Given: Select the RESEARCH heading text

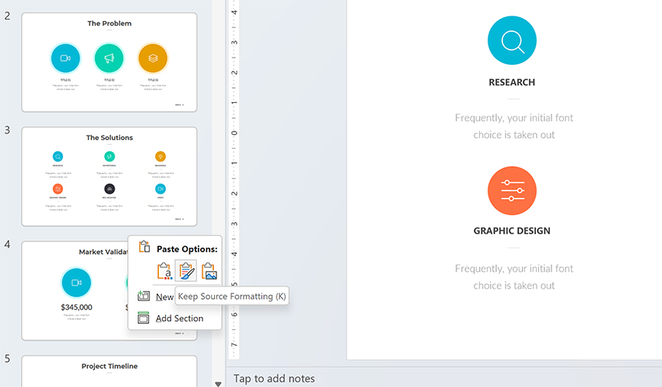Looking at the screenshot, I should point(512,83).
